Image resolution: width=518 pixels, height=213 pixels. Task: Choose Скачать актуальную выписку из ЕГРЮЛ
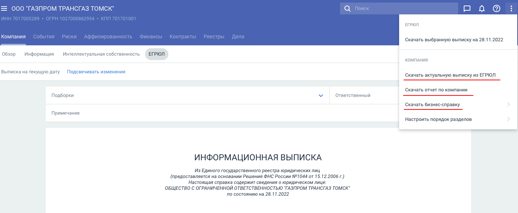click(x=458, y=75)
